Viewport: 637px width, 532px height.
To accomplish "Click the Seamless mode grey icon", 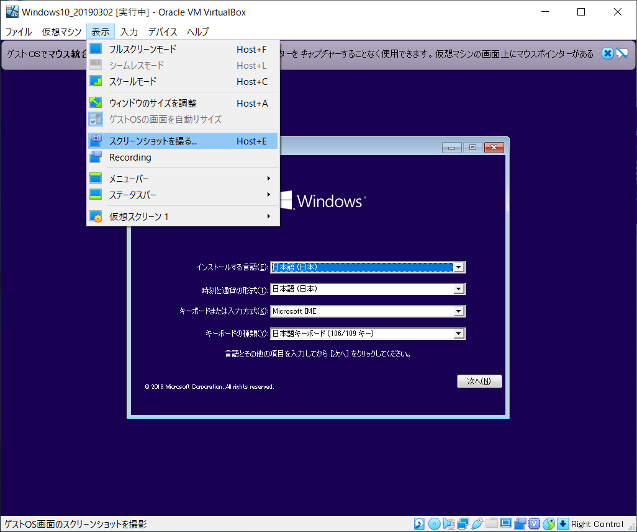I will 96,65.
